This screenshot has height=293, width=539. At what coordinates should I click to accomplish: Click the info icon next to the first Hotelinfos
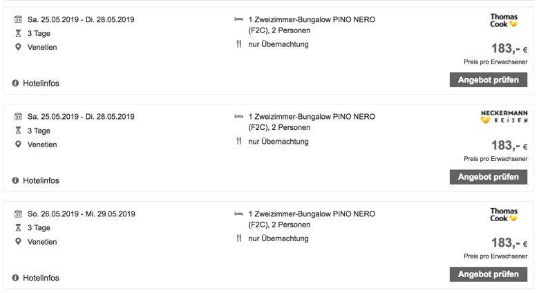pos(15,83)
